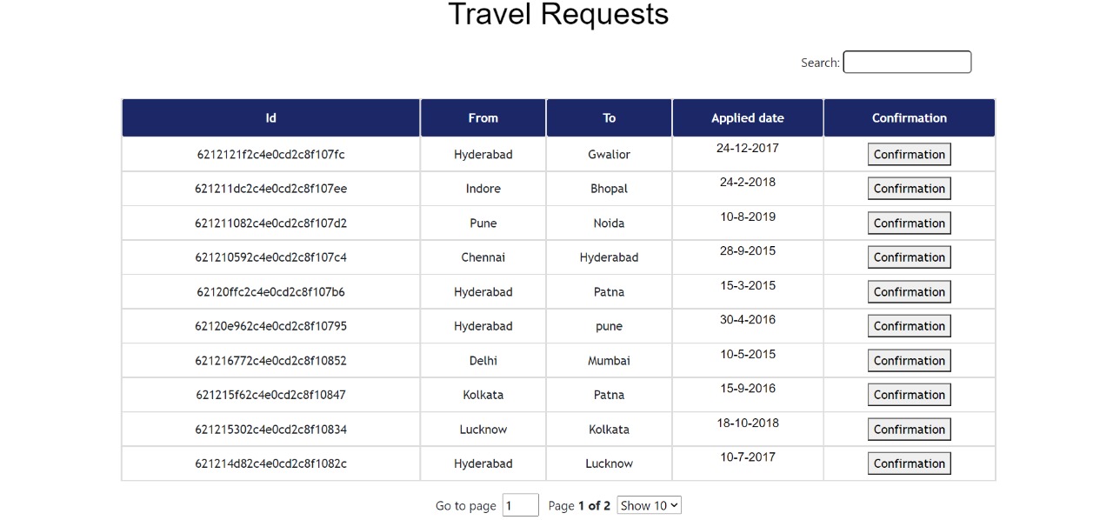The image size is (1113, 520).
Task: Select the Id cell 621211082c4e0cd2c8f107d2
Action: (270, 223)
